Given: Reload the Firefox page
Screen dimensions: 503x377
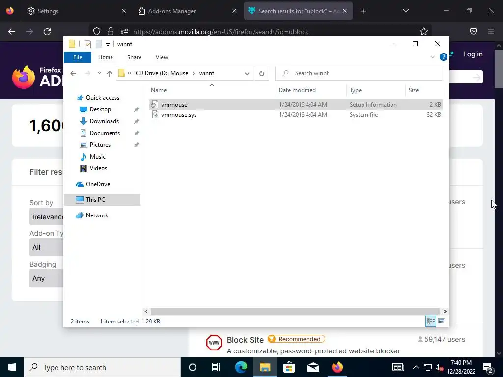Looking at the screenshot, I should pyautogui.click(x=47, y=32).
